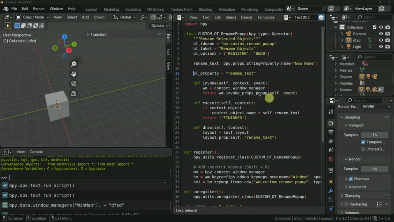
Task: Click the new scene icon beside Scene name
Action: (331, 8)
